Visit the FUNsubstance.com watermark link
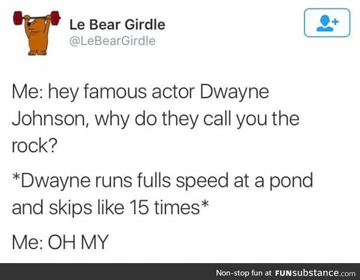Screen dimensions: 360x280 (315, 273)
